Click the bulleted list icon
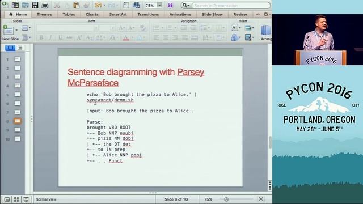The height and width of the screenshot is (204, 363). [156, 28]
